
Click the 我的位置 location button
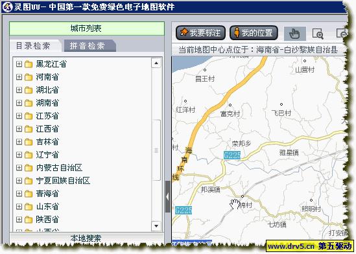(254, 33)
